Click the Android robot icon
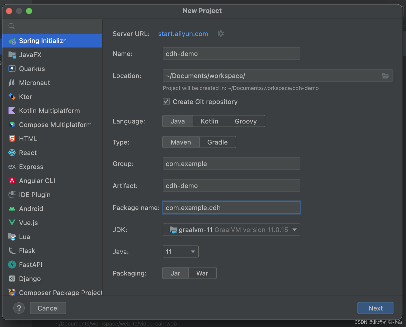This screenshot has width=406, height=327. tap(12, 208)
